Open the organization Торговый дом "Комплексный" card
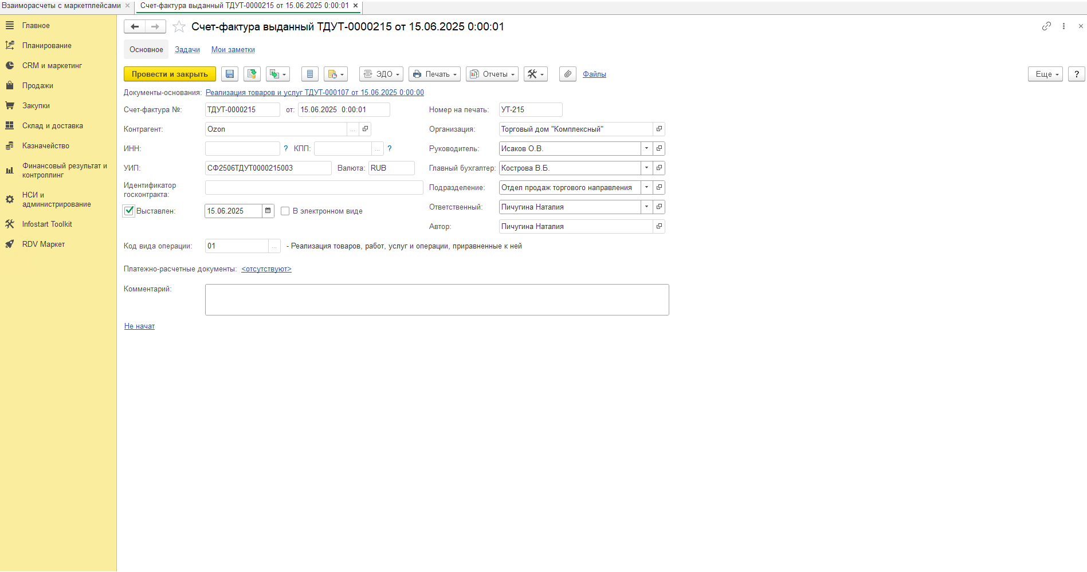 pyautogui.click(x=659, y=129)
